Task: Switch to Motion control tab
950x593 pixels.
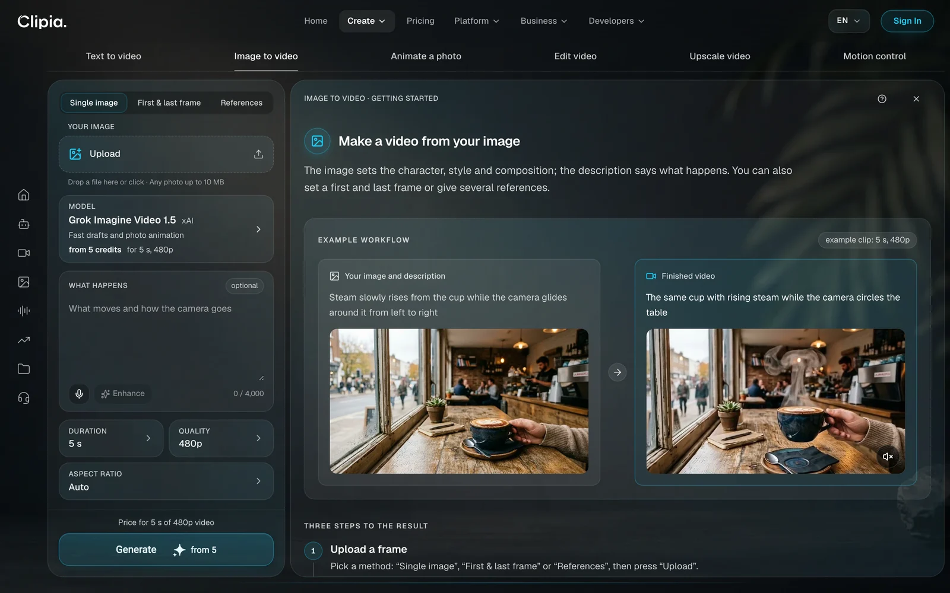Action: point(875,56)
